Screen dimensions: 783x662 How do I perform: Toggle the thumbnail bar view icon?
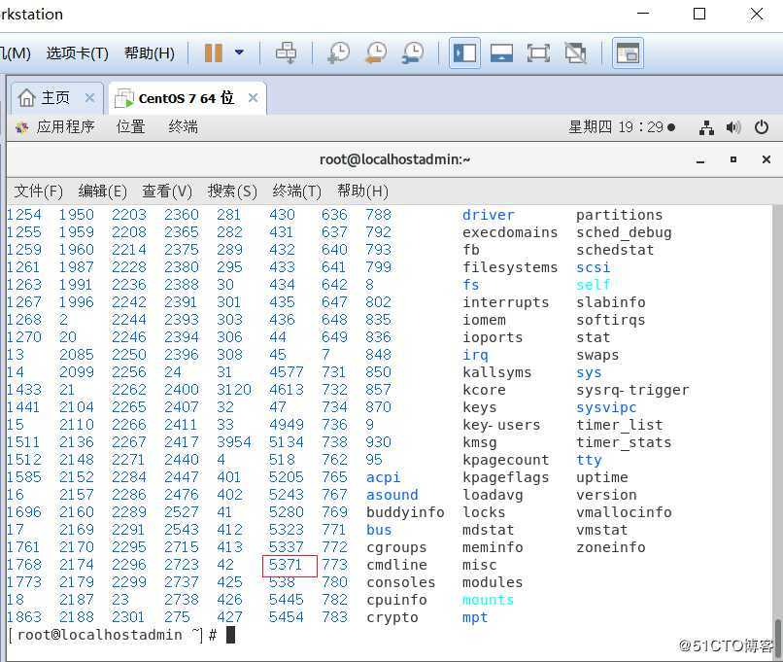click(501, 52)
